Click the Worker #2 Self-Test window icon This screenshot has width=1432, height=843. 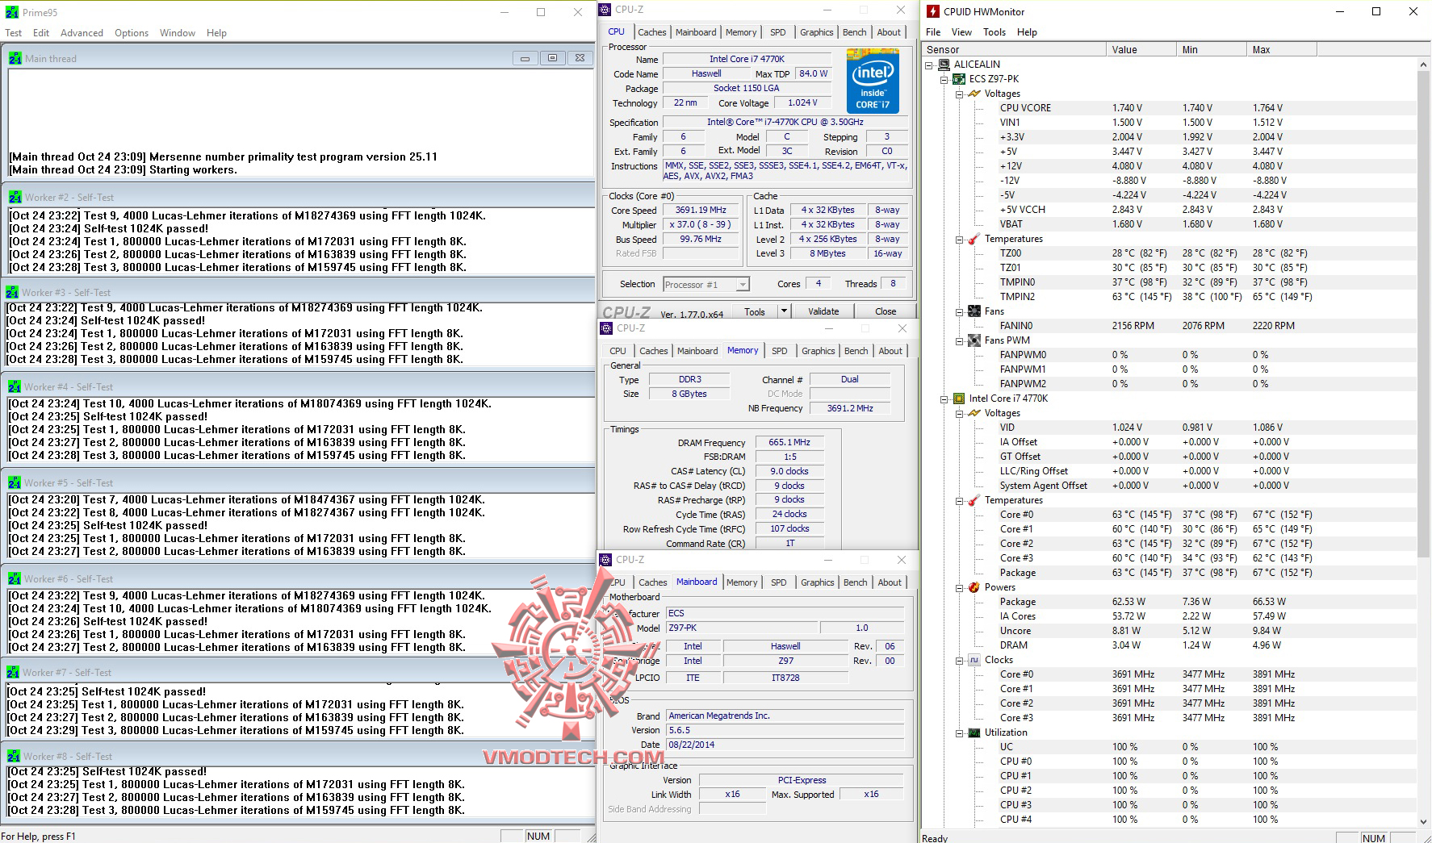click(15, 197)
